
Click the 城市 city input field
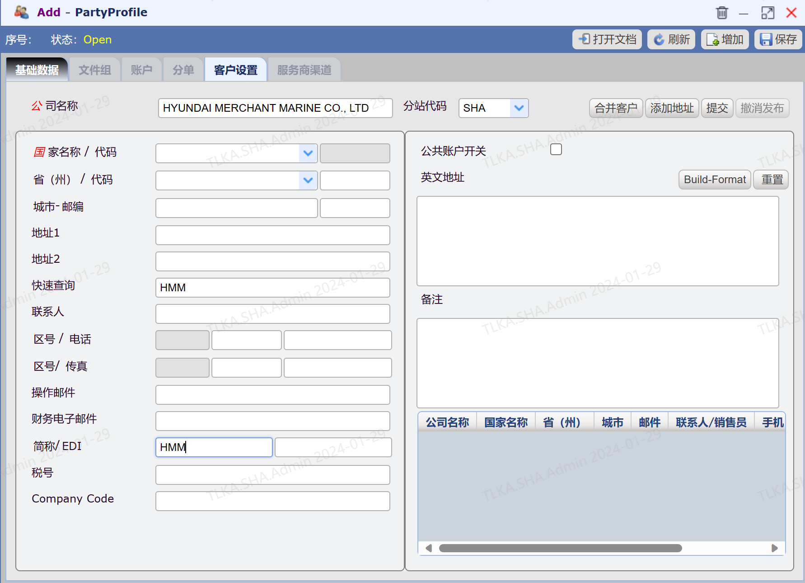[237, 208]
